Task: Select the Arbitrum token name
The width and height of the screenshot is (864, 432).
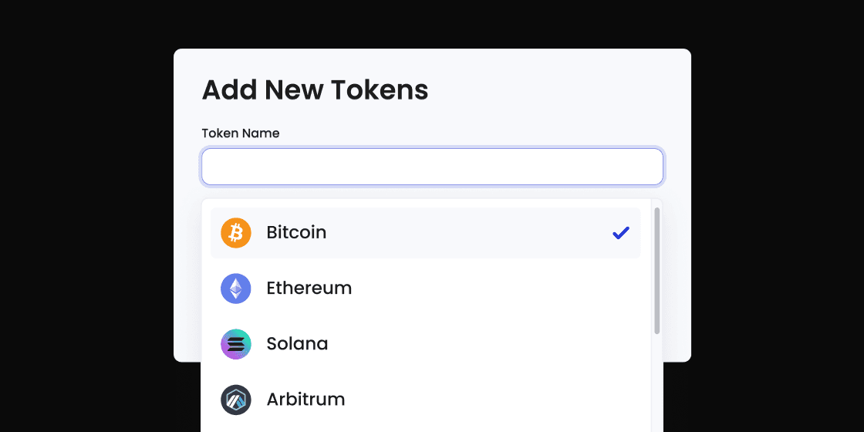Action: [x=305, y=400]
